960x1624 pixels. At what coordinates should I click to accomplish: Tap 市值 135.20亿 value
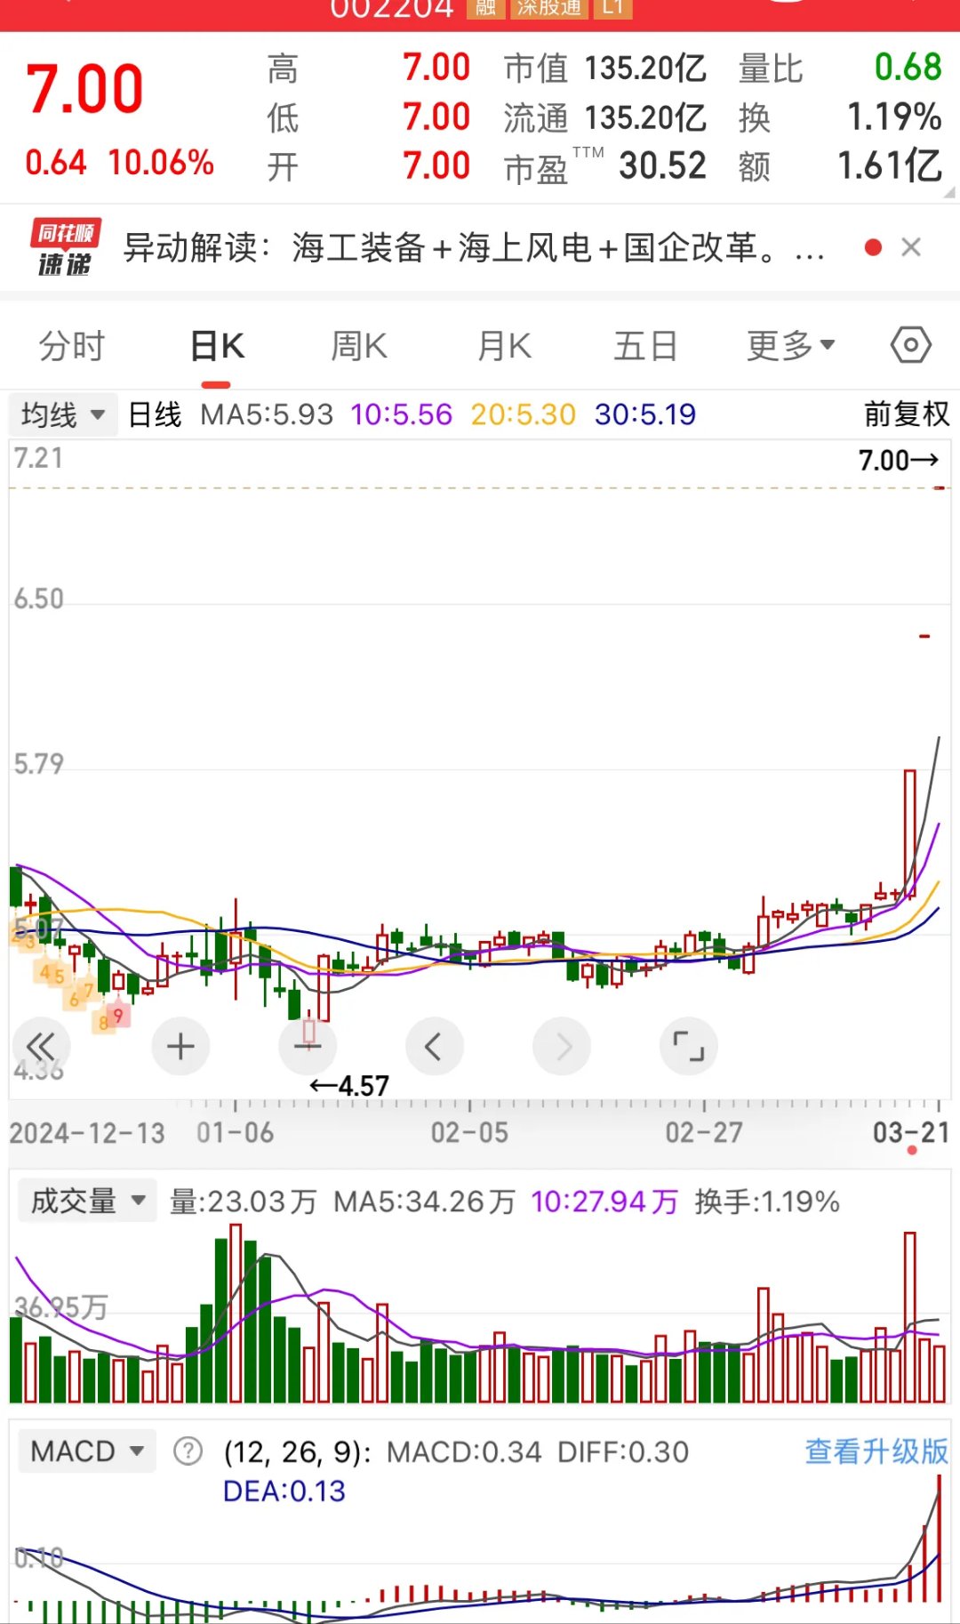[645, 68]
